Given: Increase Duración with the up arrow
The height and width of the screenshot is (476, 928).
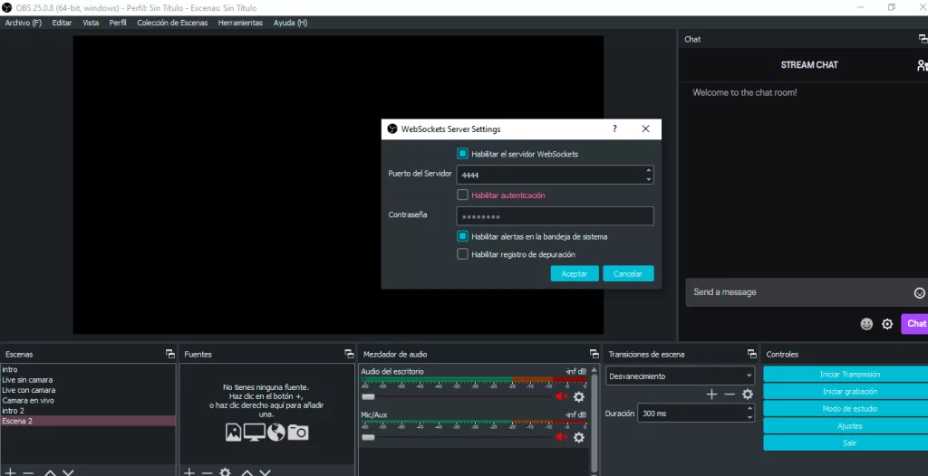Looking at the screenshot, I should click(749, 409).
